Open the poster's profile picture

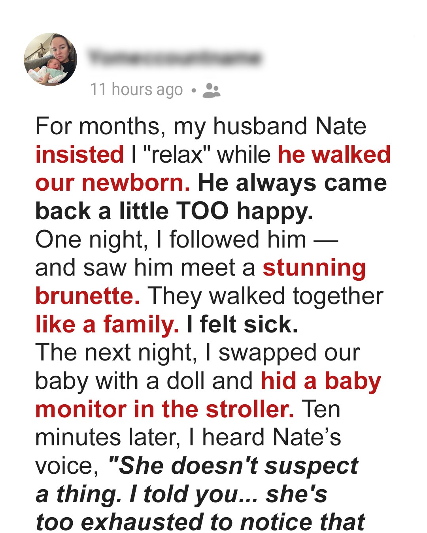click(x=51, y=59)
